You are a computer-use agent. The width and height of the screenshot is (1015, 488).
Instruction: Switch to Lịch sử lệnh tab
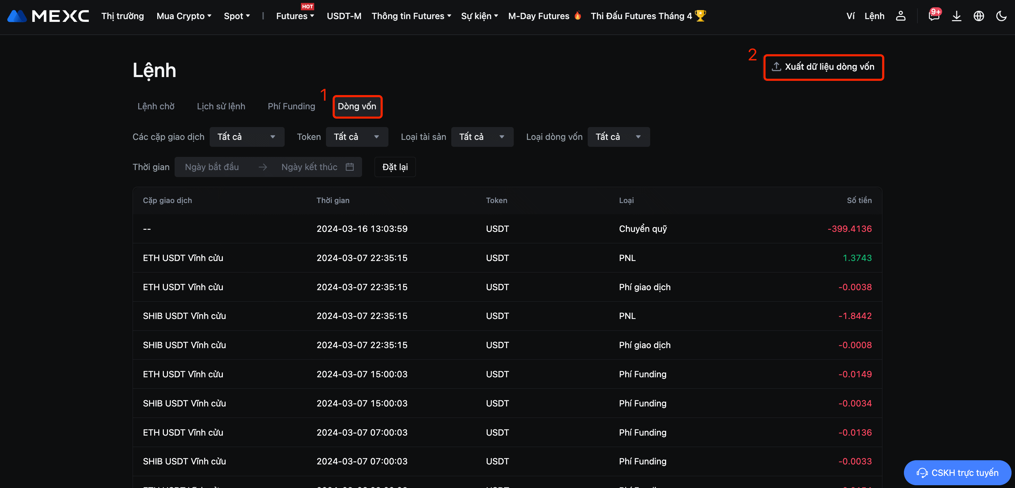[x=221, y=106]
